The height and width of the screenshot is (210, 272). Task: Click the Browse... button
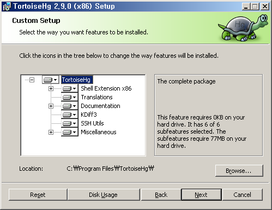click(x=239, y=171)
